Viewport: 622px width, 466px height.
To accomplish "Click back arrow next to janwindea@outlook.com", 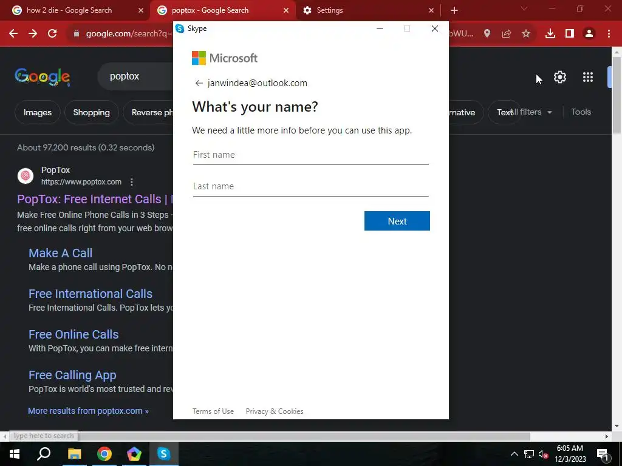I will [199, 83].
